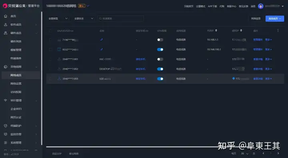288x158 pixels.
Task: Click the user avatar in top bar
Action: click(x=261, y=6)
